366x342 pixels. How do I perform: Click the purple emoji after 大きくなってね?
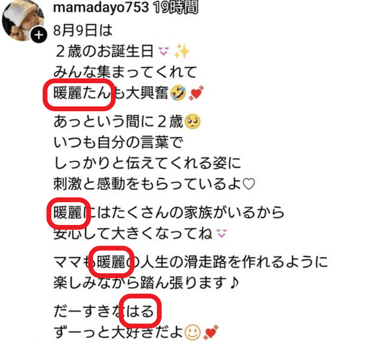(x=222, y=233)
